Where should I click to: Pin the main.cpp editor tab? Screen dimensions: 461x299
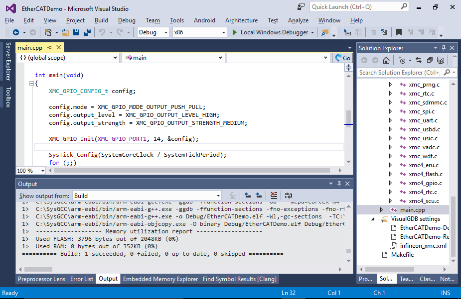click(x=49, y=47)
